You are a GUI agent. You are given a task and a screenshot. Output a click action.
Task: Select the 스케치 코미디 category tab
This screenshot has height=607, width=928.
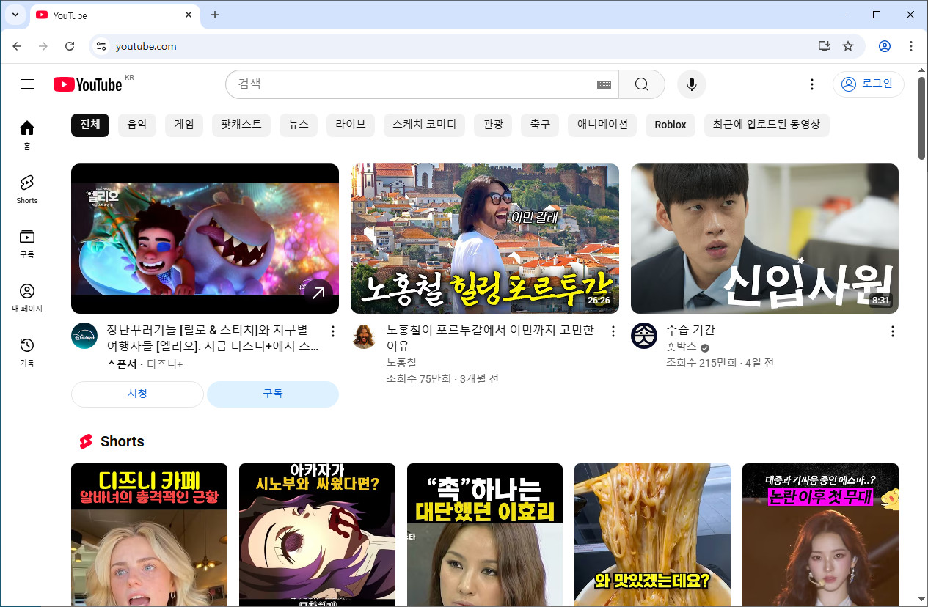click(x=424, y=125)
